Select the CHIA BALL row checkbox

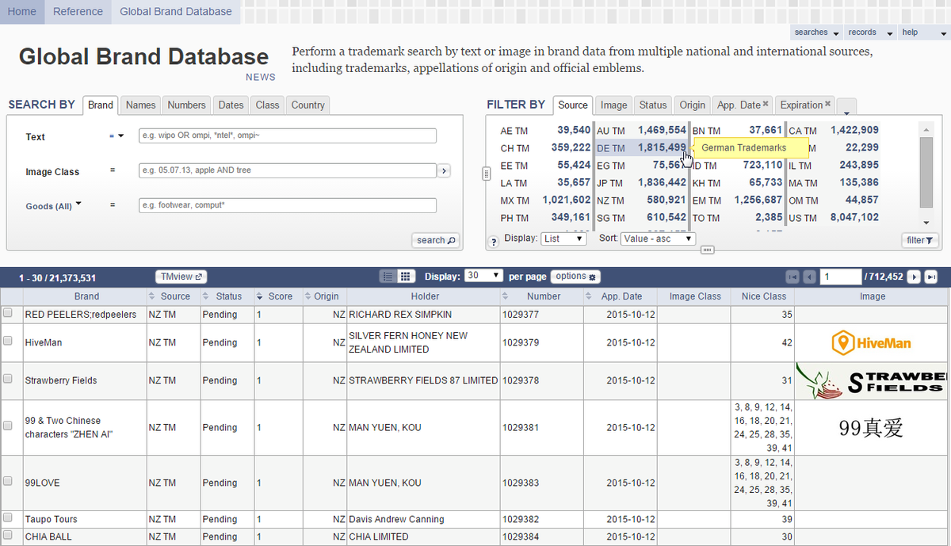pyautogui.click(x=8, y=536)
